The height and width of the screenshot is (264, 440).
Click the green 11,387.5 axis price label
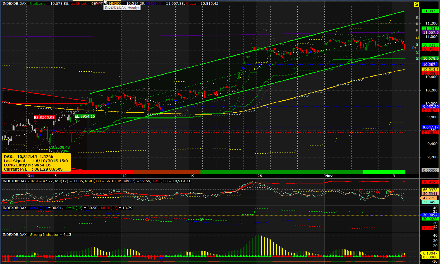click(430, 11)
